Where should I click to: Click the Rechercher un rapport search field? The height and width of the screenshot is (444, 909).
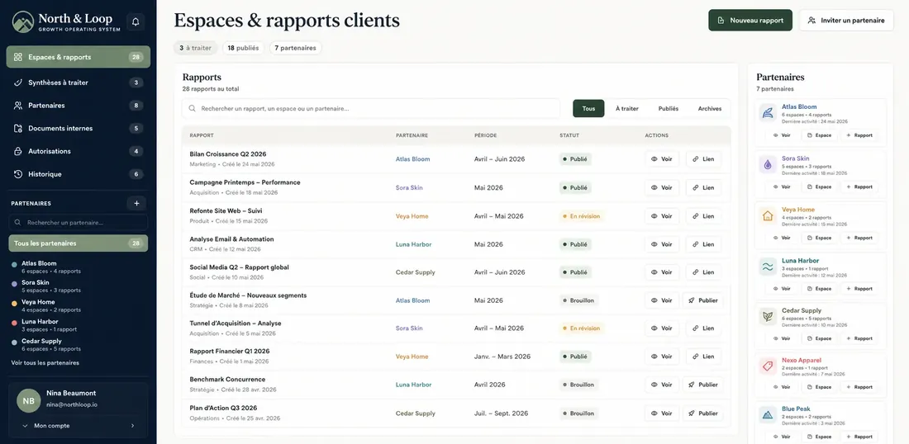point(371,108)
